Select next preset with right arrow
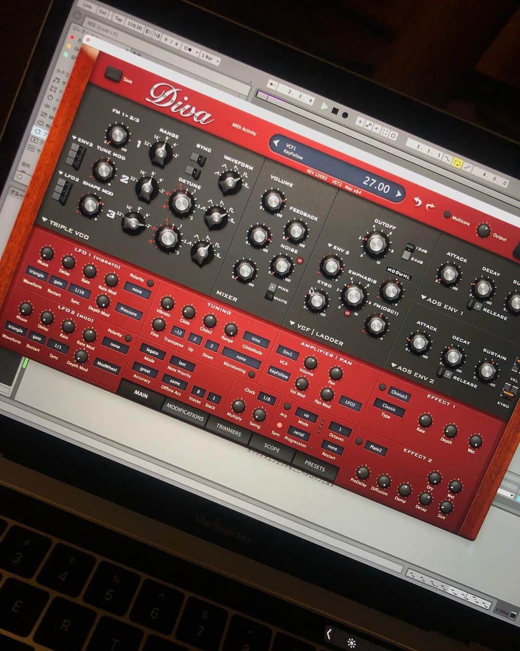 pos(398,193)
